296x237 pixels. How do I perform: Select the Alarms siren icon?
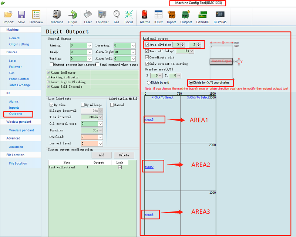click(145, 15)
